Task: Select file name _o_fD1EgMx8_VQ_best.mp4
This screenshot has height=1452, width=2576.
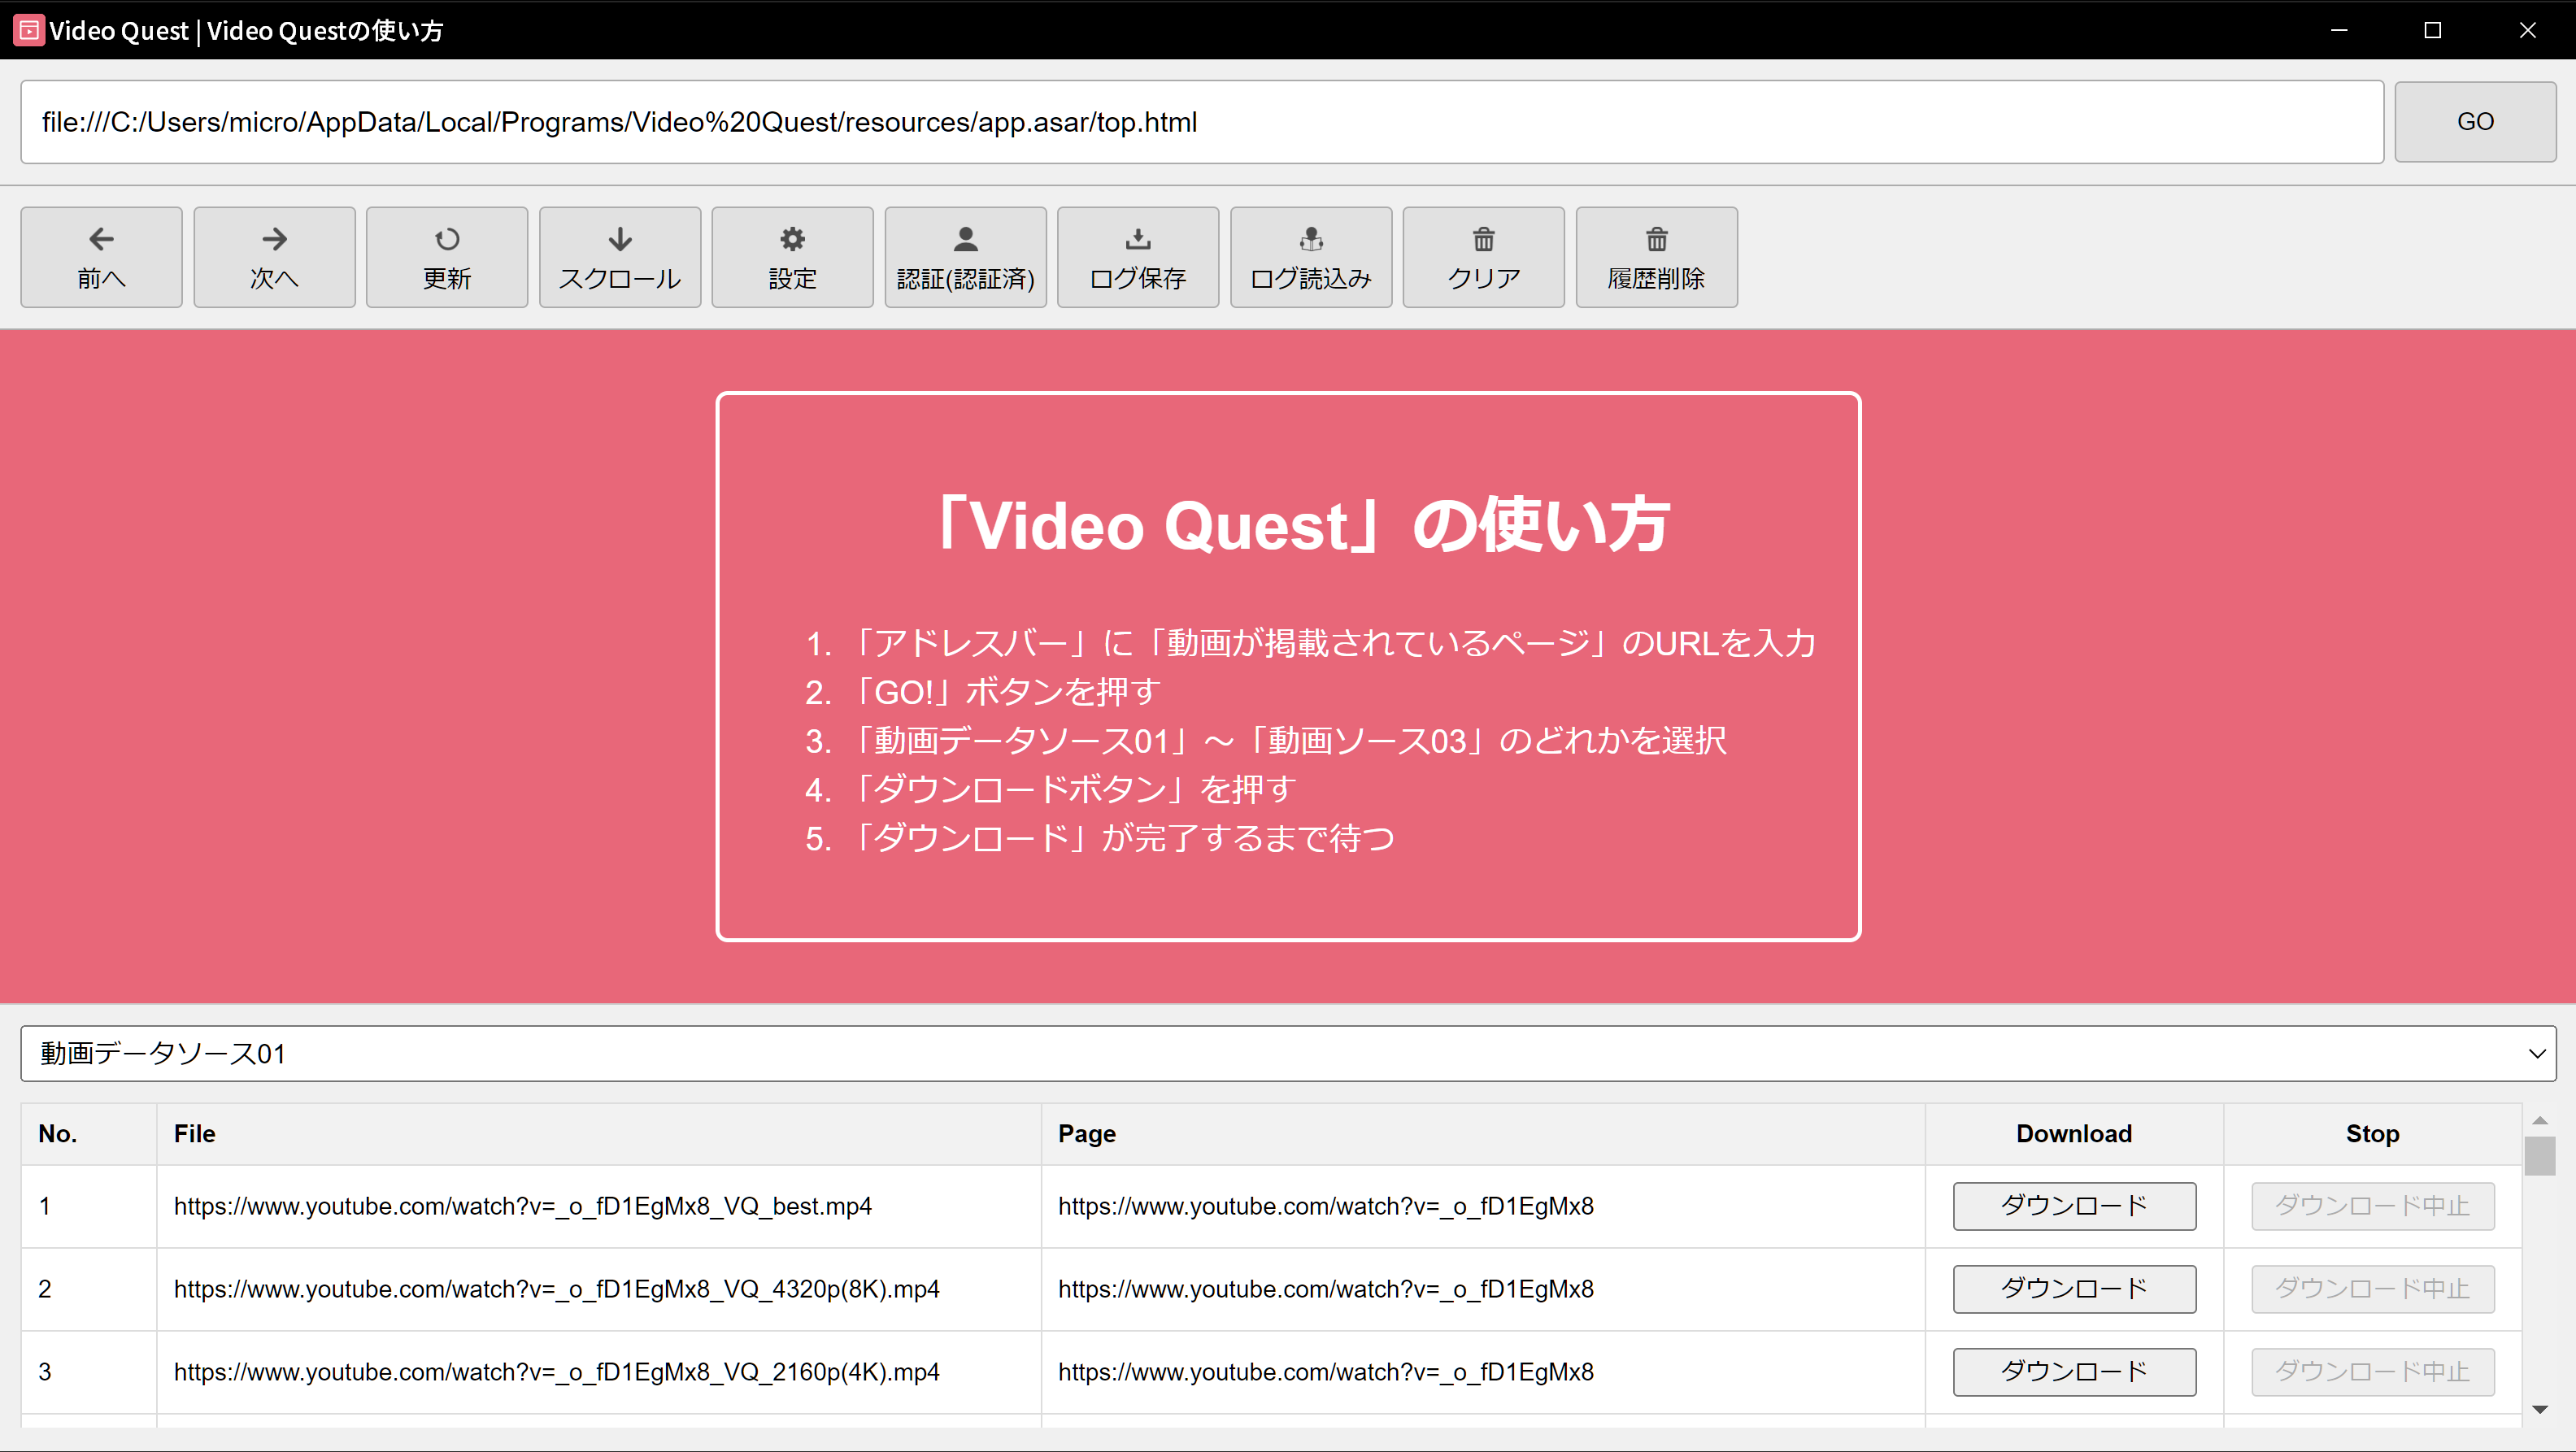Action: pyautogui.click(x=523, y=1207)
